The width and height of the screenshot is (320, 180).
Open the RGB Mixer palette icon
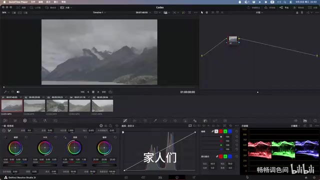click(45, 120)
